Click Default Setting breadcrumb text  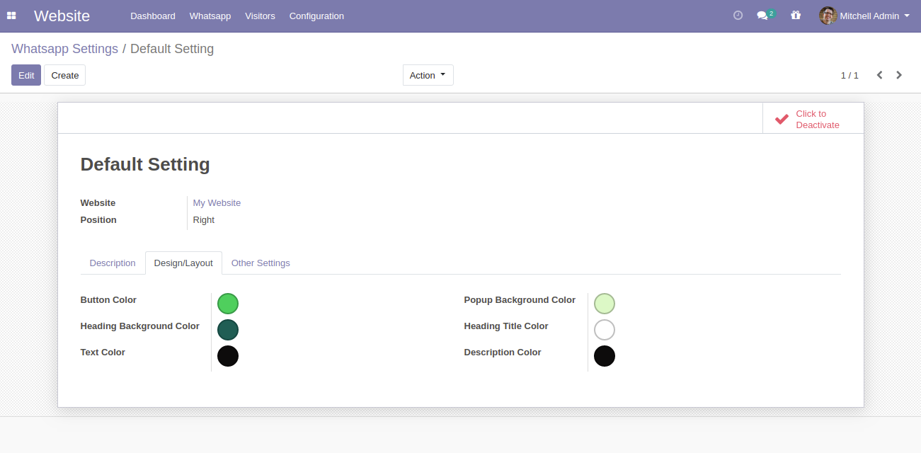click(x=172, y=49)
